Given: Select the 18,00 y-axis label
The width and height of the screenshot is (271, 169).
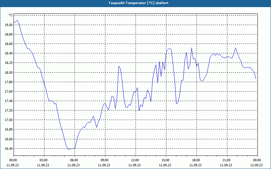Looking at the screenshot, I should [x=9, y=72].
